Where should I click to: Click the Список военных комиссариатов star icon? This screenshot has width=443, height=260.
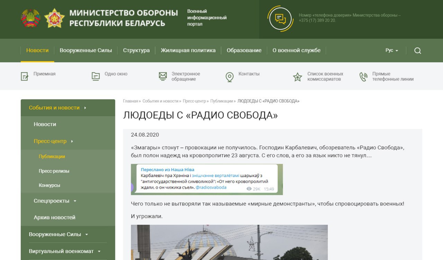click(x=297, y=77)
